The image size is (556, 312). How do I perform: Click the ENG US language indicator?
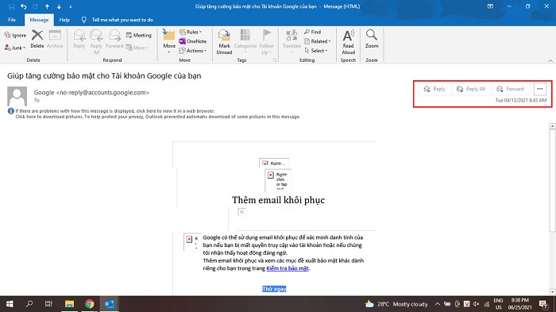pyautogui.click(x=498, y=304)
